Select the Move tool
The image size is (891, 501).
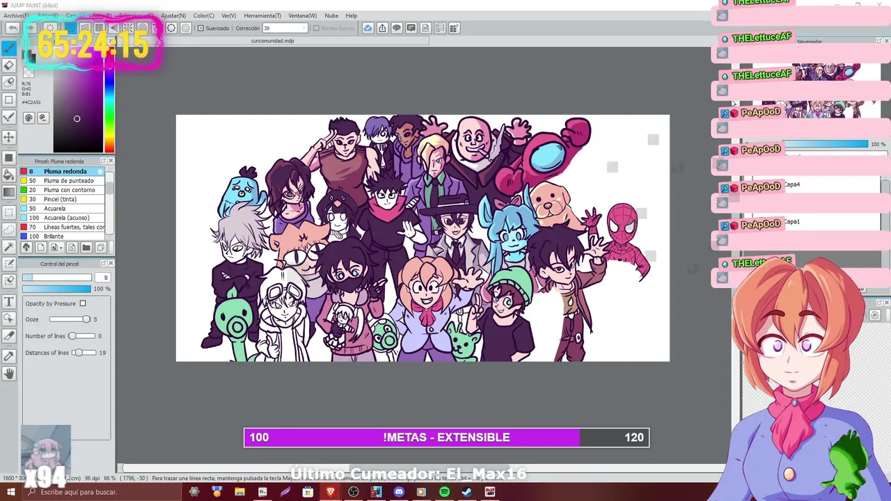click(8, 137)
